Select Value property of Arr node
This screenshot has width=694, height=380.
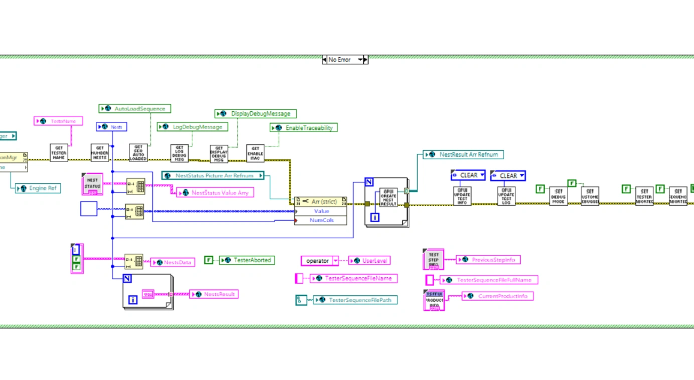tap(320, 211)
